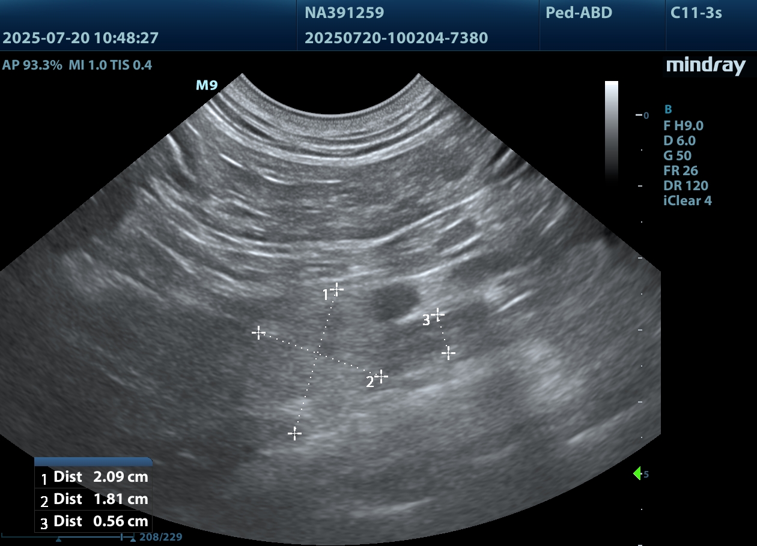Viewport: 757px width, 546px height.
Task: Select the Ped-ABD exam preset label
Action: tap(579, 13)
